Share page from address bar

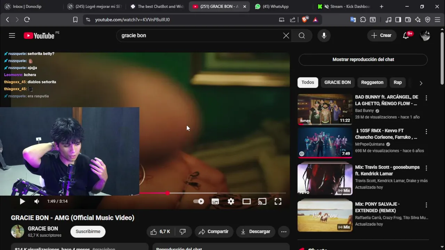[x=293, y=20]
